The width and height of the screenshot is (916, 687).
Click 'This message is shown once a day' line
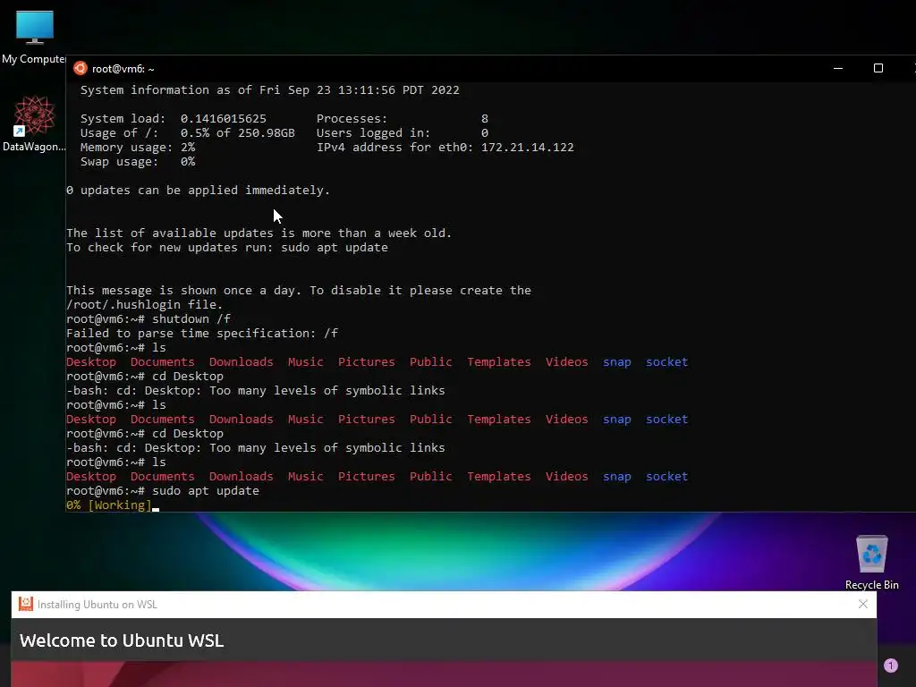coord(299,291)
